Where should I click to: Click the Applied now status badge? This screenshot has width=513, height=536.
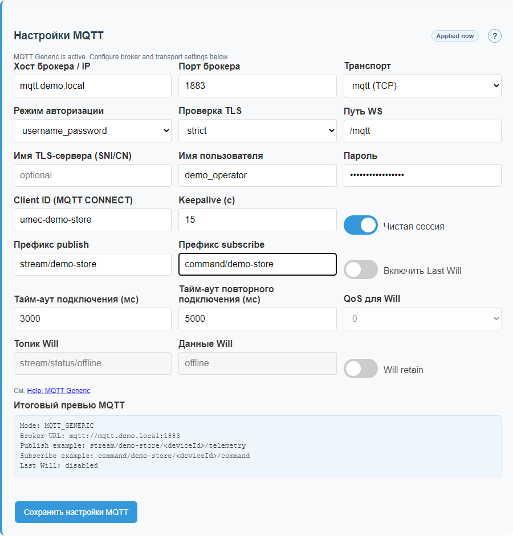[x=455, y=36]
